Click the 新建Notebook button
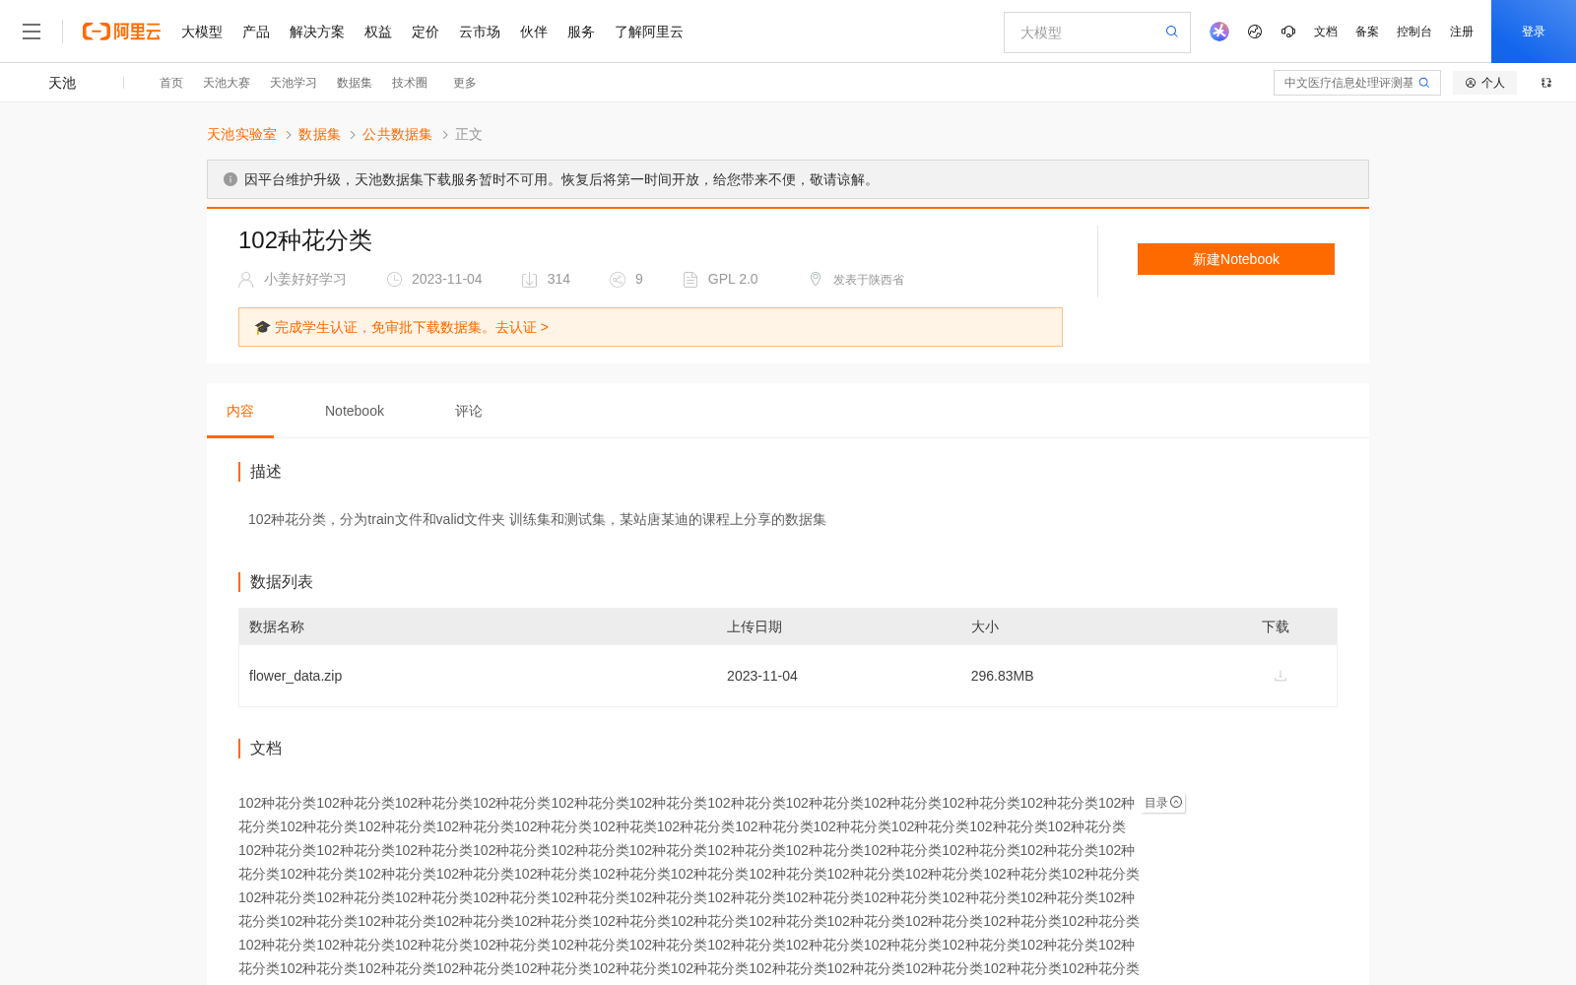This screenshot has height=985, width=1576. point(1236,259)
